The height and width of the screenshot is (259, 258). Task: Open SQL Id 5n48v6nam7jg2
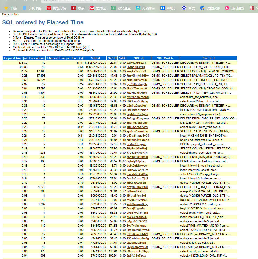137,179
